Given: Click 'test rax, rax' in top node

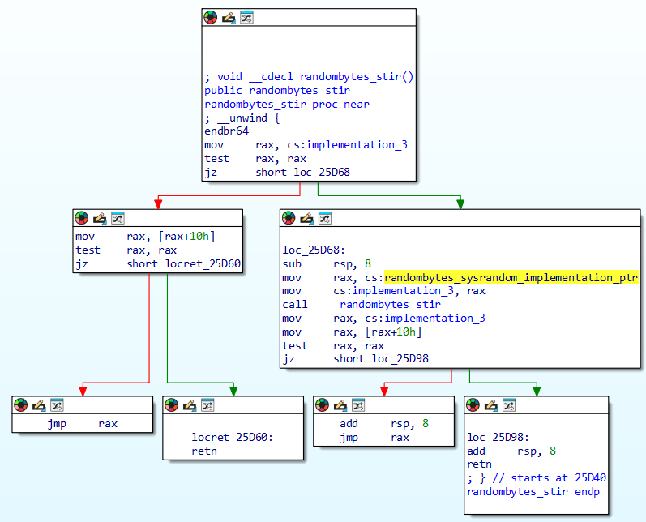Looking at the screenshot, I should 255,159.
